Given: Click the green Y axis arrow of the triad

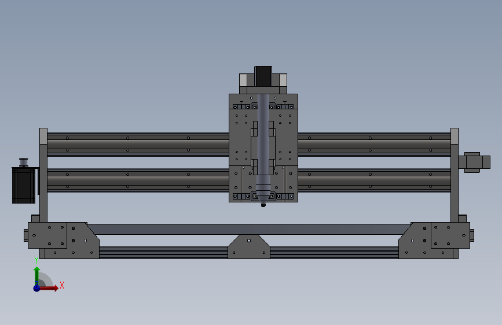Looking at the screenshot, I should click(x=37, y=275).
